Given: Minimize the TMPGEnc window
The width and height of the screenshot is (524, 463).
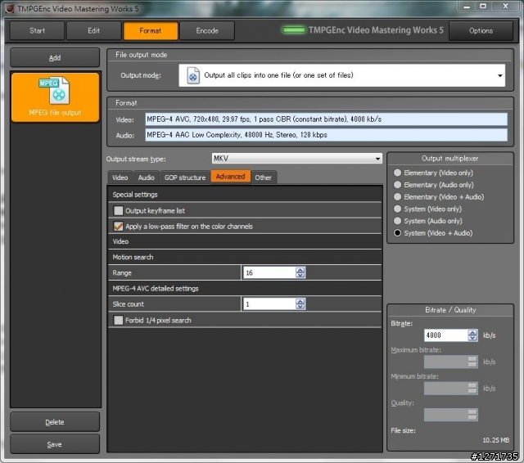Looking at the screenshot, I should pos(467,7).
